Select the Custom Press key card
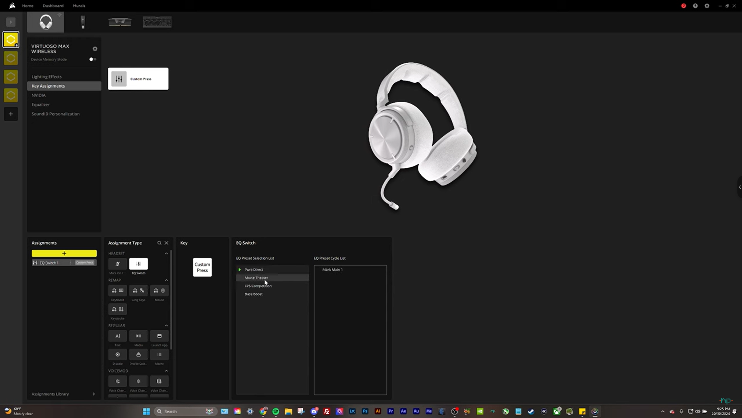The width and height of the screenshot is (742, 418). 138,79
